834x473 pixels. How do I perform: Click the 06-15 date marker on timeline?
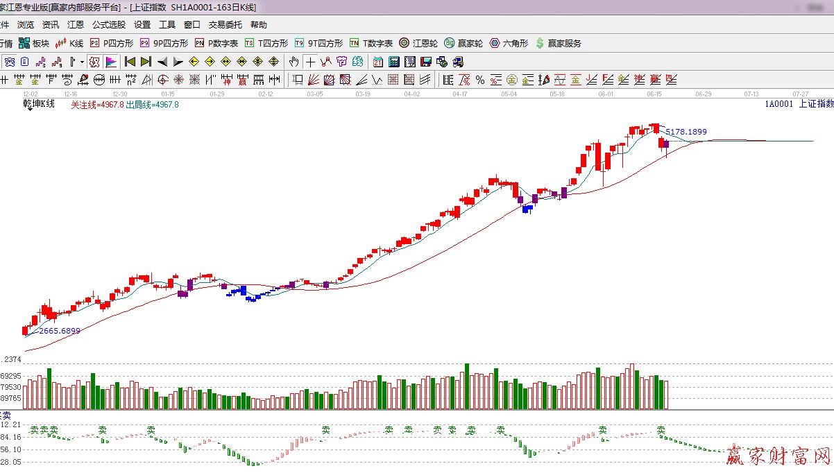point(654,94)
